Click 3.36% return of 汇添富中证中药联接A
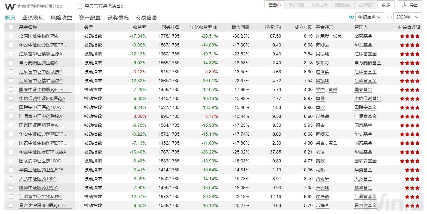Image resolution: width=427 pixels, height=214 pixels. click(x=140, y=117)
